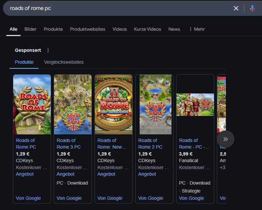Viewport: 262px width, 210px height.
Task: Open the Roads of Rome - PC -... link
Action: (x=194, y=144)
